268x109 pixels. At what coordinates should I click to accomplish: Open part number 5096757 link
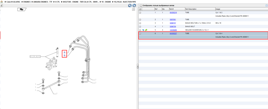[x=173, y=23]
